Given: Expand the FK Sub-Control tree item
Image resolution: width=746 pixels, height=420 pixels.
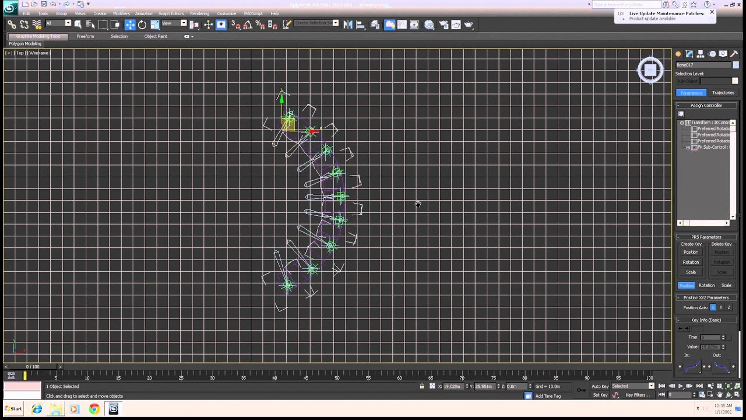Looking at the screenshot, I should [x=688, y=148].
